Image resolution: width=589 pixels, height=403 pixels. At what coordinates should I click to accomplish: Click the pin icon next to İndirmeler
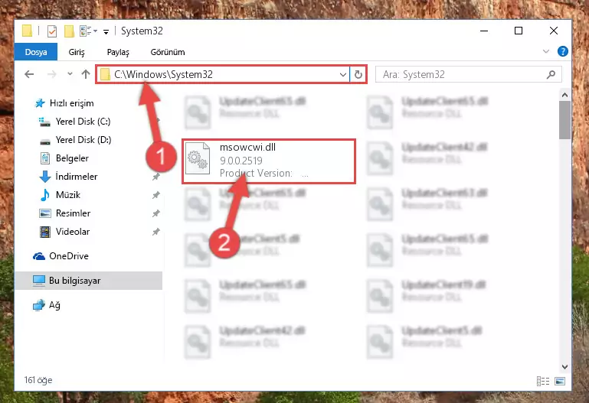point(156,177)
